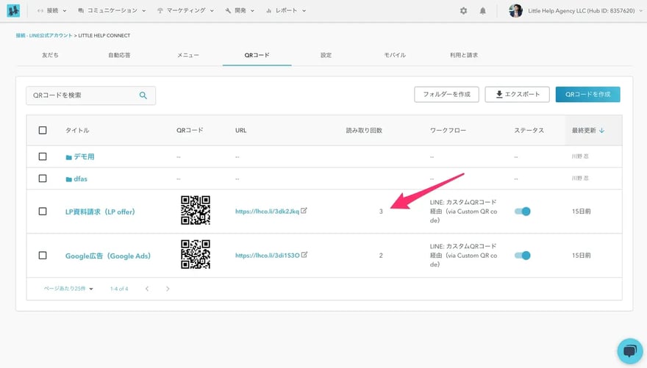Tick the checkbox for デモ用 folder

click(43, 156)
